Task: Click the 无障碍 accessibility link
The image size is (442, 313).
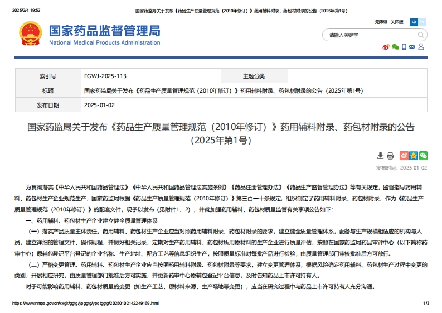Action: pyautogui.click(x=381, y=22)
